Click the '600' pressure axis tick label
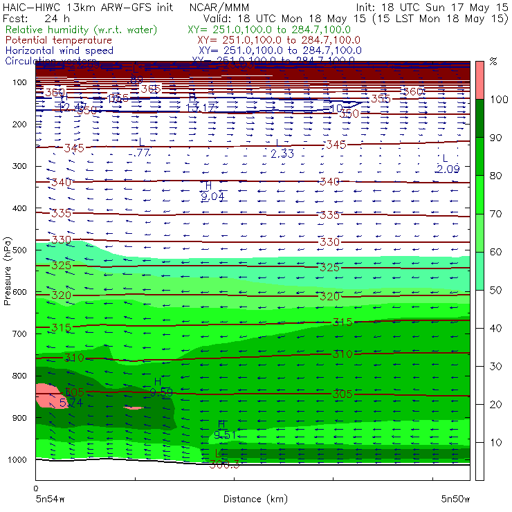Screen dimensions: 512x512 (19, 292)
